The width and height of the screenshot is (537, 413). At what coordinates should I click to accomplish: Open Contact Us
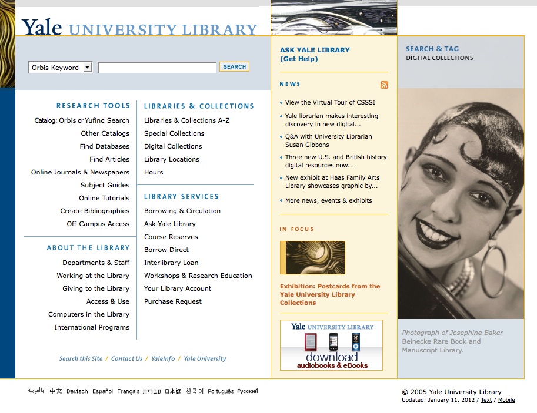[x=126, y=358]
